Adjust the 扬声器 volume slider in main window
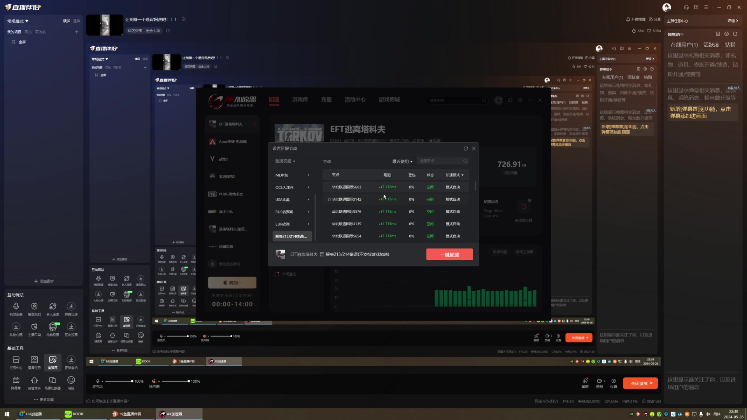 click(175, 381)
